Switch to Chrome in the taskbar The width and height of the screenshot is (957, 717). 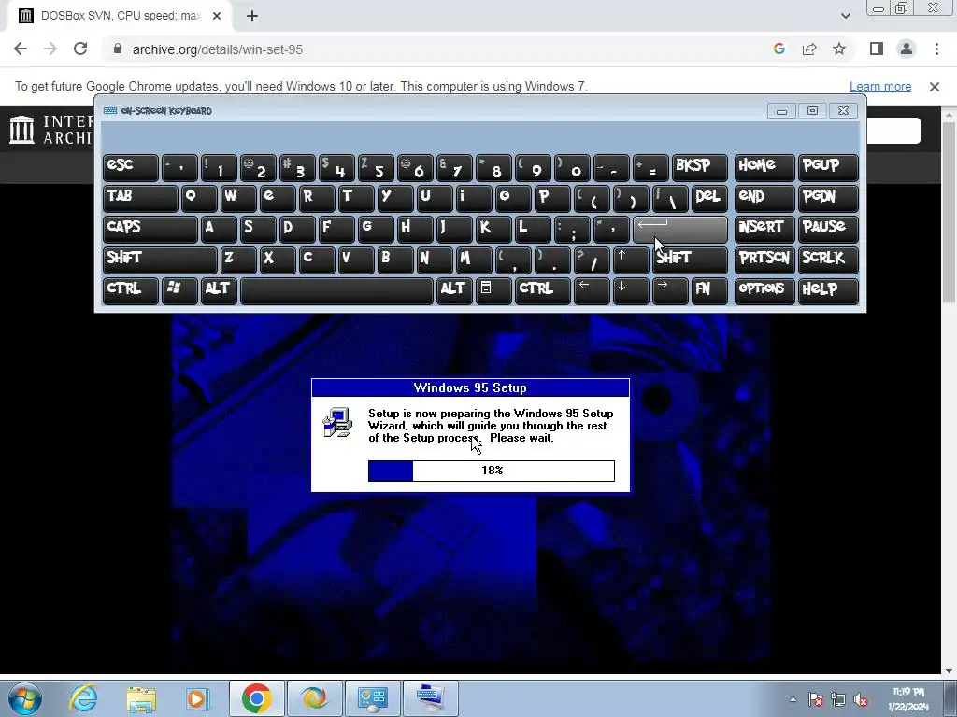[x=256, y=698]
